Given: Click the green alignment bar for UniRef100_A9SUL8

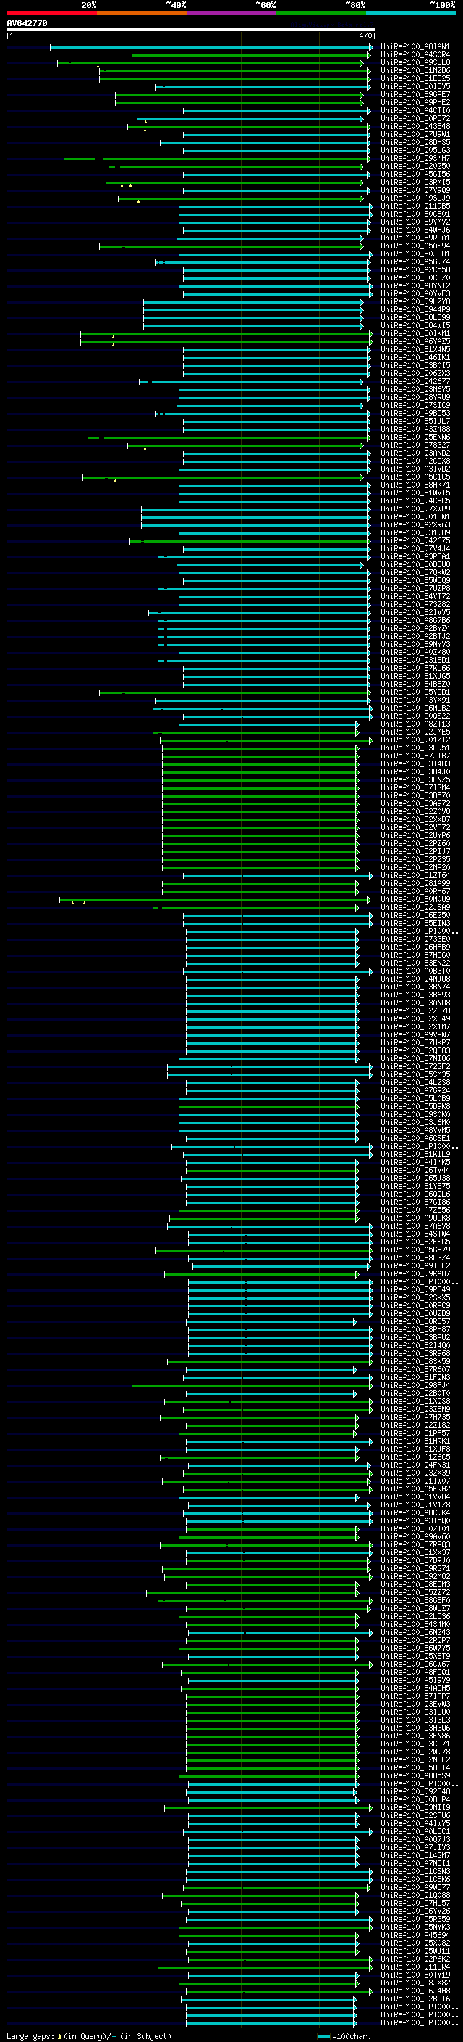Looking at the screenshot, I should coord(211,62).
